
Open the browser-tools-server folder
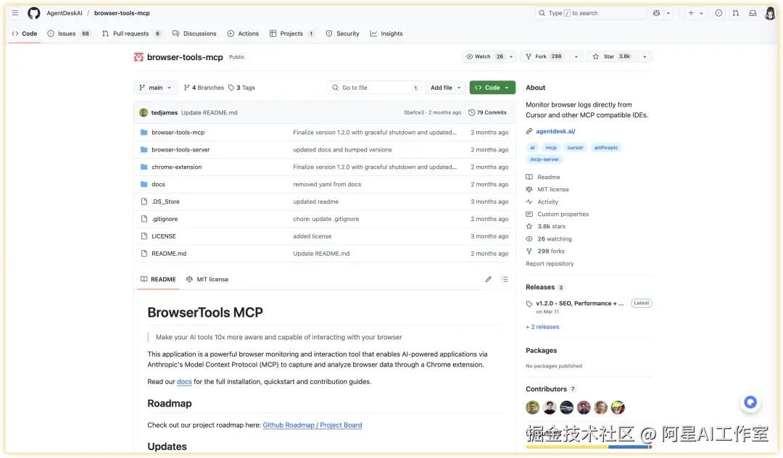tap(181, 150)
